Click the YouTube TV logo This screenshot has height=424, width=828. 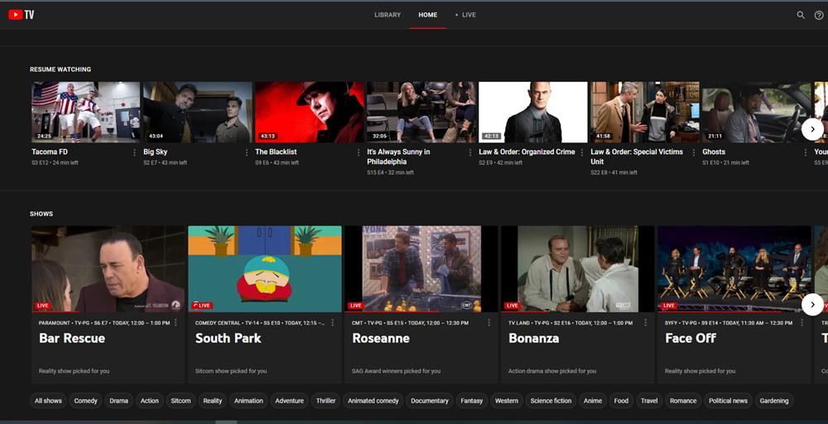[22, 15]
